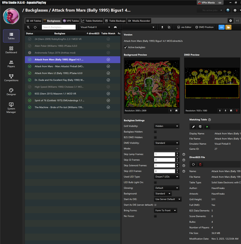Increase Skip Lamp Frames value
The height and width of the screenshot is (244, 241).
point(177,153)
